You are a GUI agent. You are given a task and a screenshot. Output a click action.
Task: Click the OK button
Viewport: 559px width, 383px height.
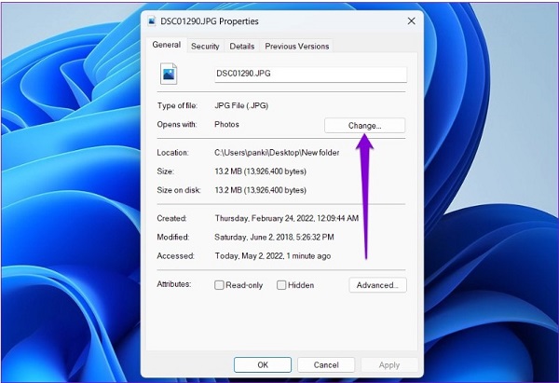263,364
